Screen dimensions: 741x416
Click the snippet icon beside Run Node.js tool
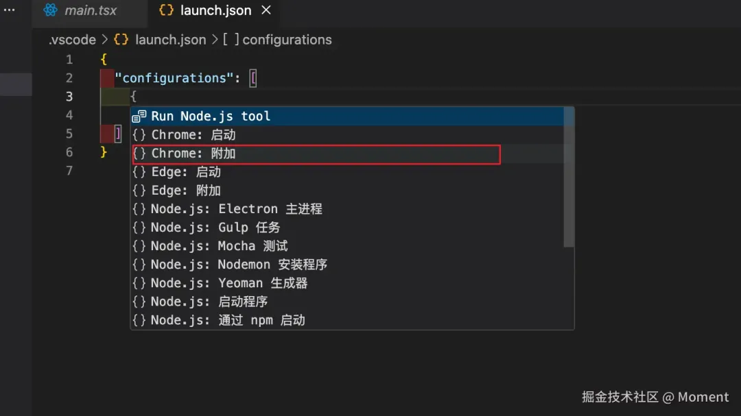click(139, 116)
